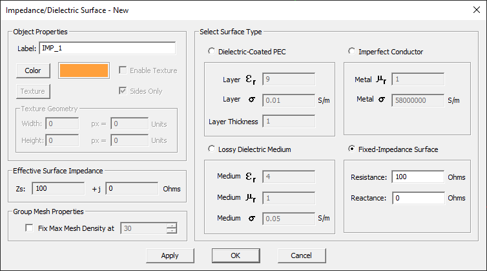Check the Enable Texture checkbox

click(x=123, y=70)
